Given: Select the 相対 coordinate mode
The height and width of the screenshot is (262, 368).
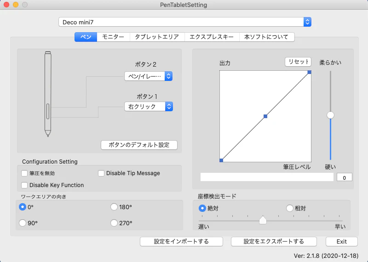Looking at the screenshot, I should tap(290, 208).
